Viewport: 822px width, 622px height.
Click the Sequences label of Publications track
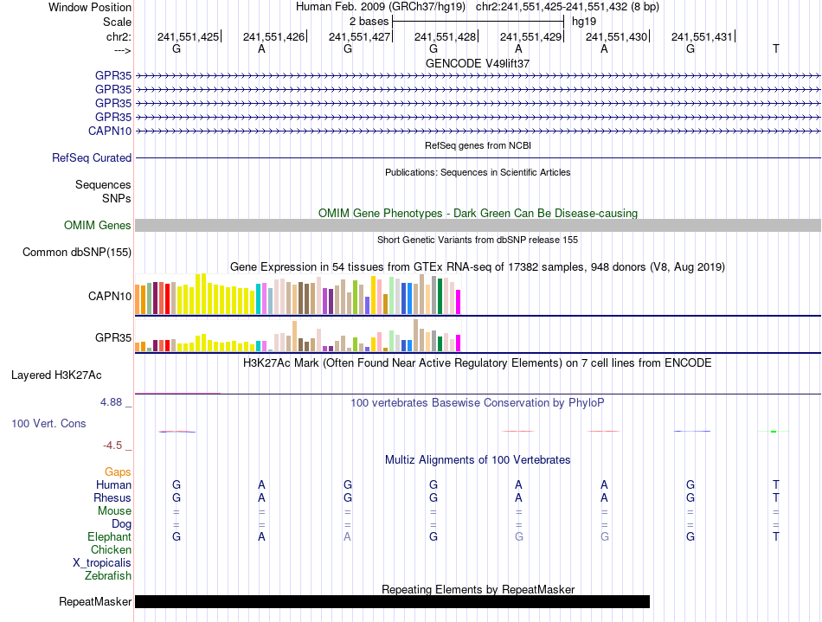pos(103,185)
